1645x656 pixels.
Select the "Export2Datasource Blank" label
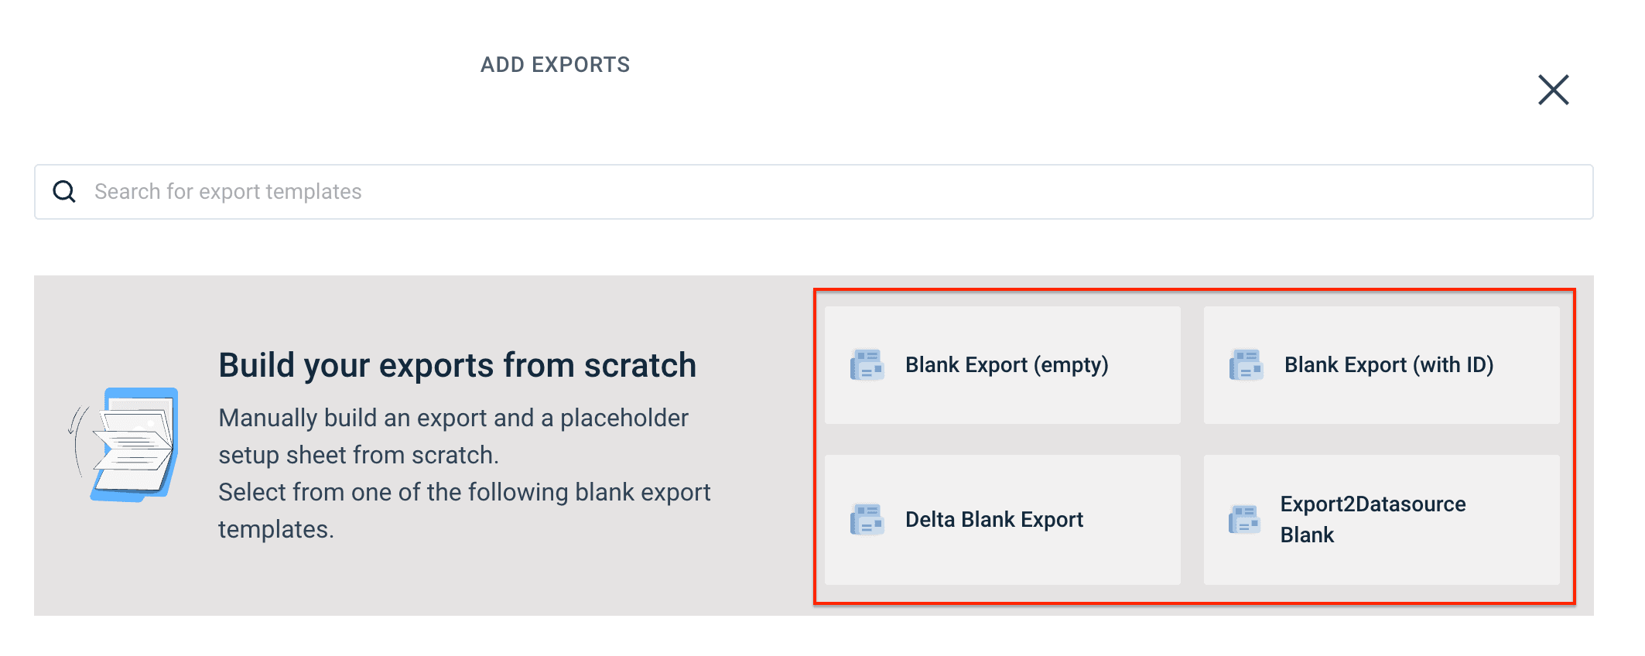(x=1373, y=519)
